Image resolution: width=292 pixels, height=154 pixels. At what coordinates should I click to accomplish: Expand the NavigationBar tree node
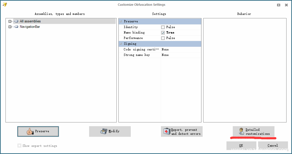coord(10,27)
